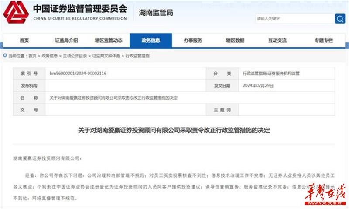Click the salutation 湖南爱赢证券投资顾问有限公司
Screen dimensions: 349x209
click(x=48, y=158)
